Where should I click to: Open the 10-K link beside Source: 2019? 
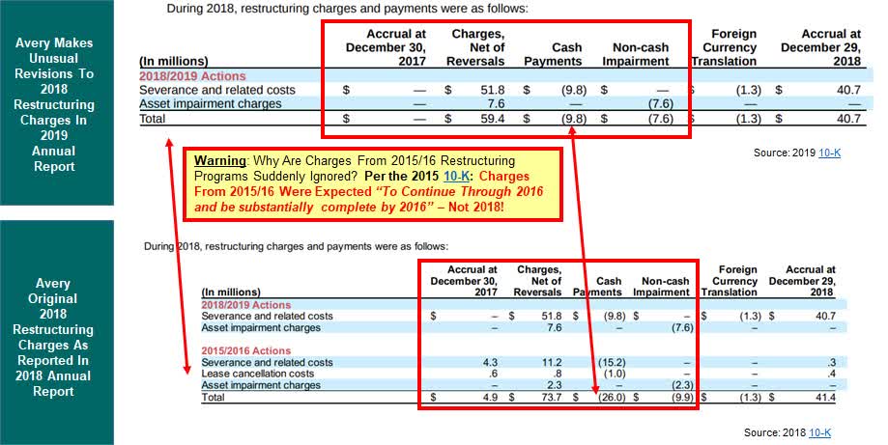pyautogui.click(x=829, y=153)
